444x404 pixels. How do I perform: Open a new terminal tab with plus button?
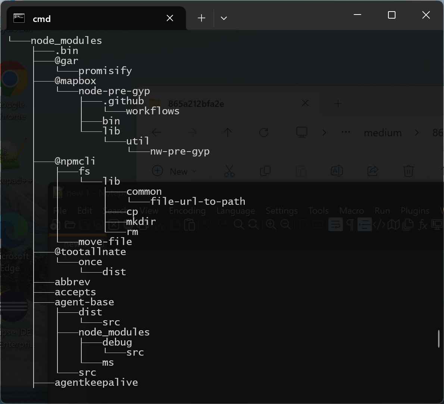[x=201, y=18]
